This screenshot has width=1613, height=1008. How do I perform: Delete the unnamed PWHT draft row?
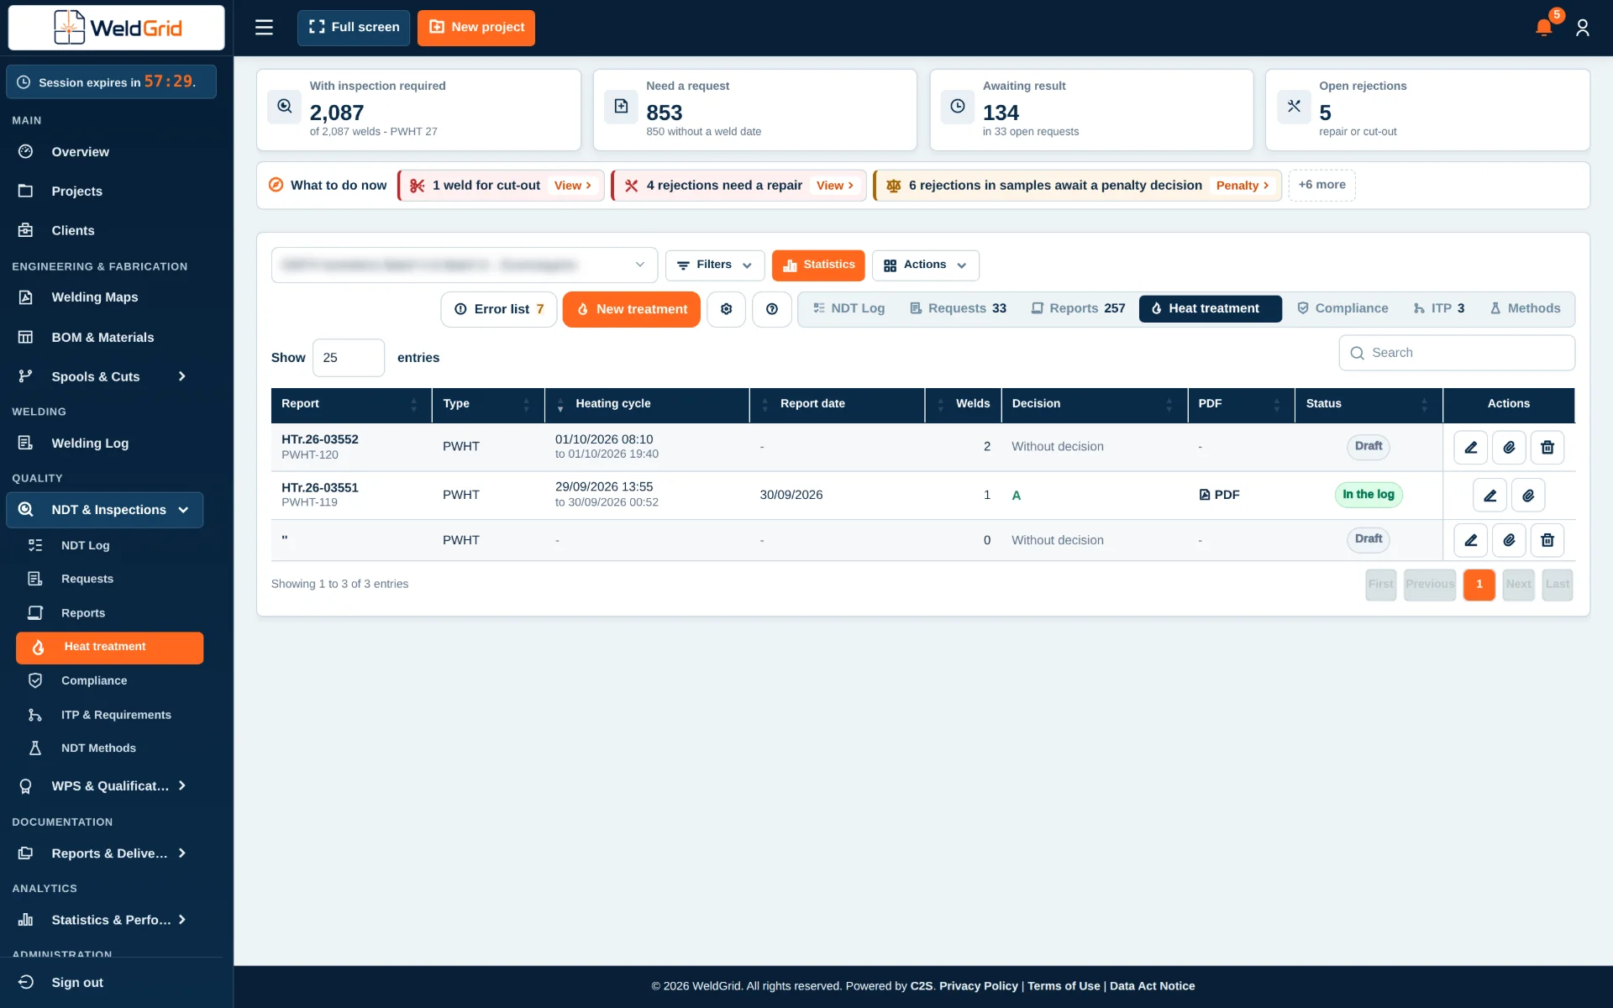pyautogui.click(x=1547, y=540)
